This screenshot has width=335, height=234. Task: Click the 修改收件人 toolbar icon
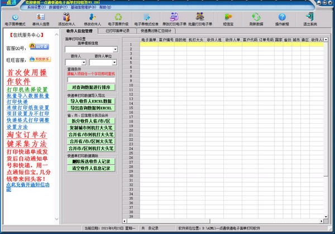click(93, 18)
